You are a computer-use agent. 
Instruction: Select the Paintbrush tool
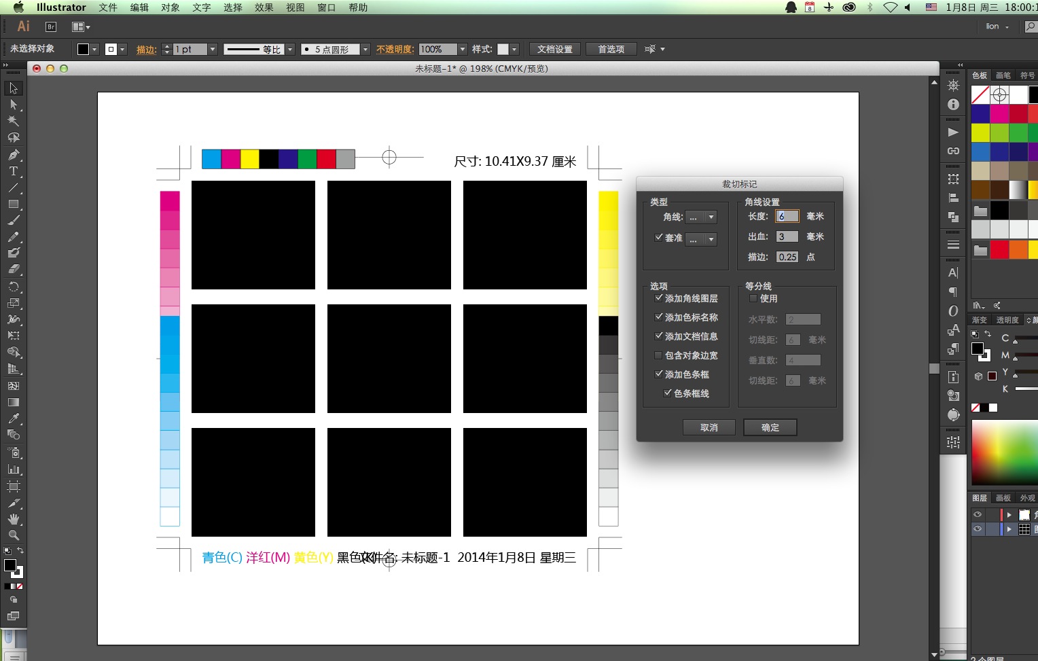[x=14, y=220]
